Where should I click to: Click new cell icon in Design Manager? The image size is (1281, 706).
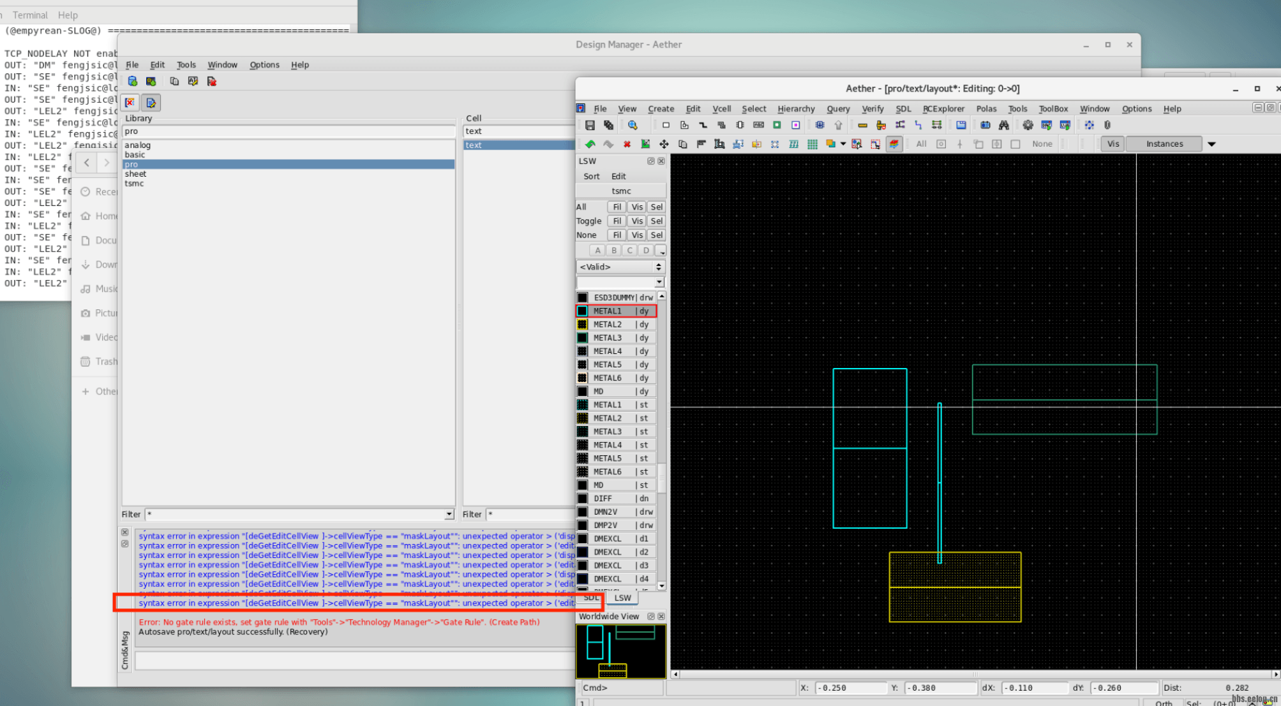click(x=151, y=82)
